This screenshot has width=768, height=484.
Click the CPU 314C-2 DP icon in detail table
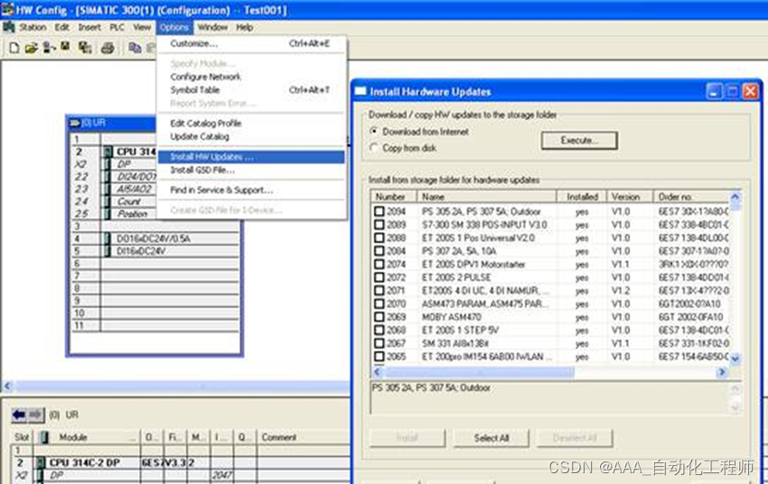(x=40, y=462)
